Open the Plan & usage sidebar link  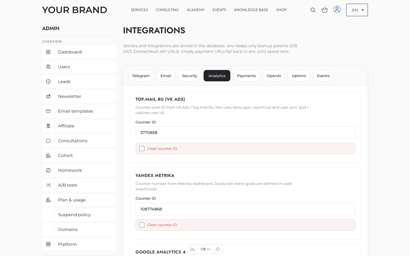click(x=79, y=200)
